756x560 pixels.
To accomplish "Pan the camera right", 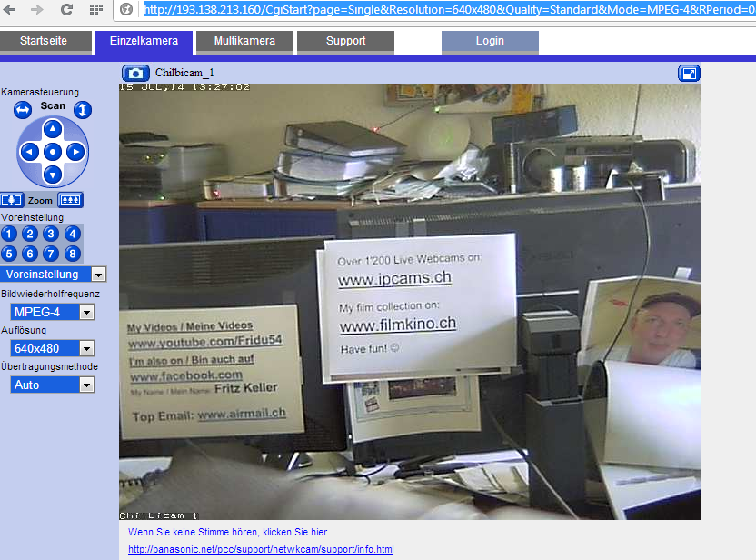I will pyautogui.click(x=75, y=152).
